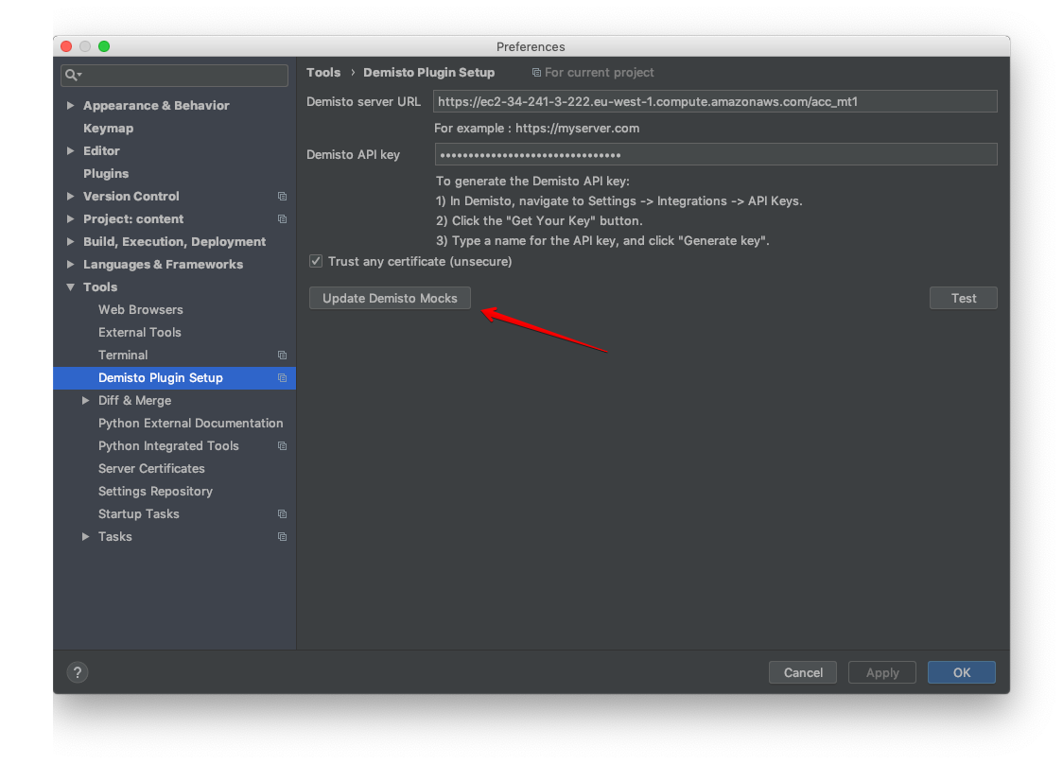Viewport: 1063px width, 764px height.
Task: Focus the settings search field
Action: (174, 76)
